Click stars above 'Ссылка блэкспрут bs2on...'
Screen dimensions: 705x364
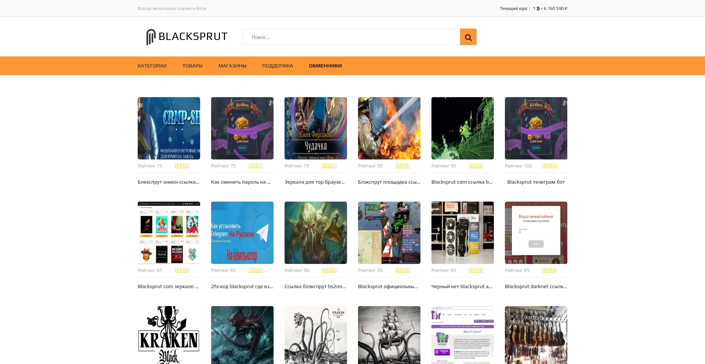click(x=329, y=271)
